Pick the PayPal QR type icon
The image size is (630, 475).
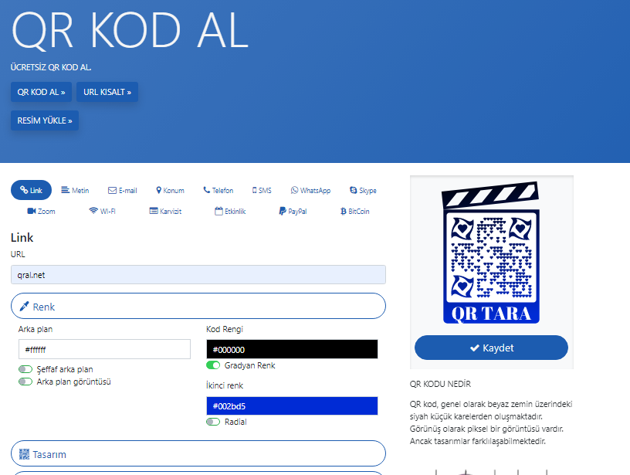(x=282, y=211)
